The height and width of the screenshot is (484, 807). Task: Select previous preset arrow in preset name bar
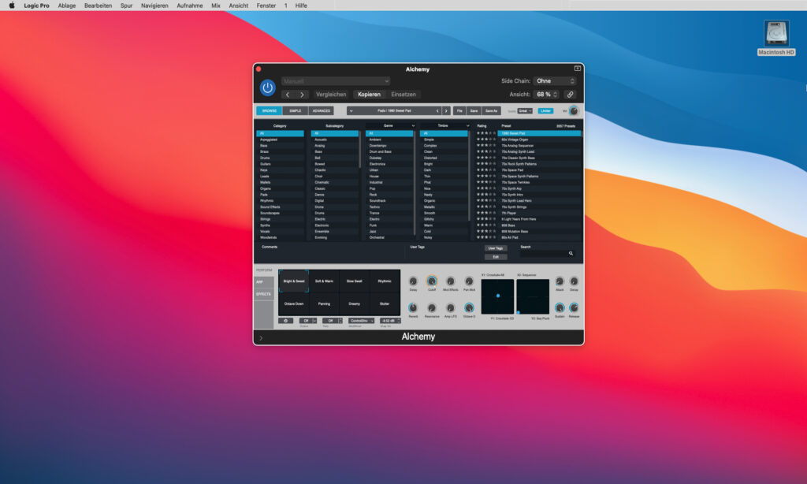point(437,110)
